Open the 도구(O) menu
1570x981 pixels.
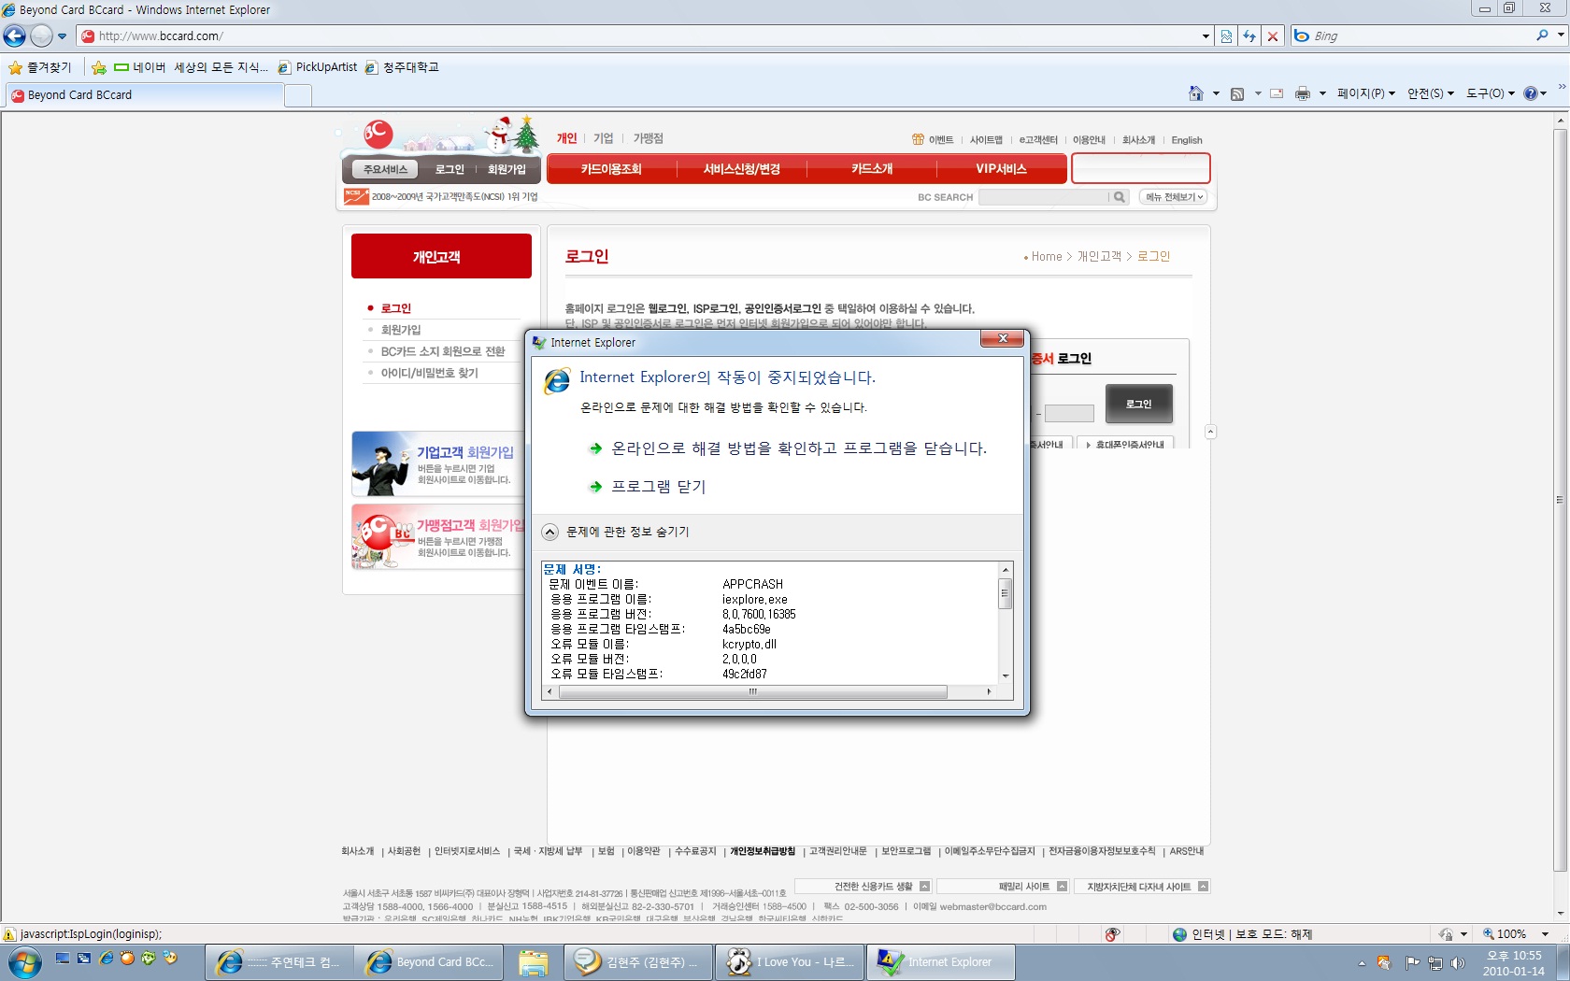coord(1490,93)
